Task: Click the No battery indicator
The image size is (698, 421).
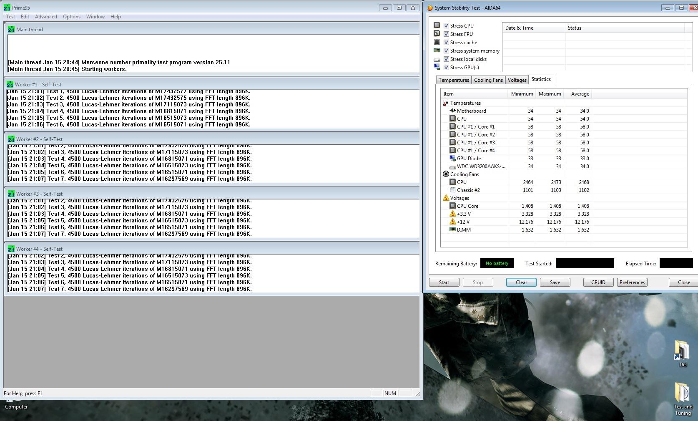Action: click(x=497, y=263)
